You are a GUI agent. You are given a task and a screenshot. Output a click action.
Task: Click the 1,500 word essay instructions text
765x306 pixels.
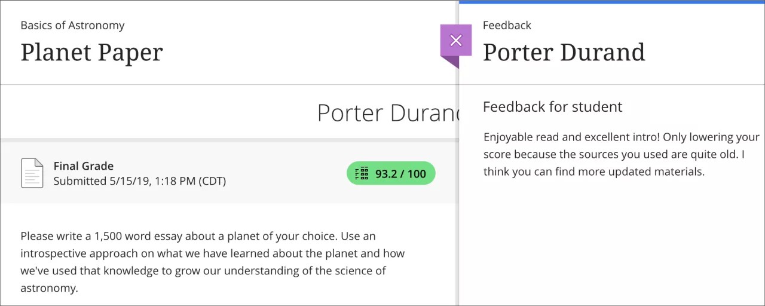point(198,236)
